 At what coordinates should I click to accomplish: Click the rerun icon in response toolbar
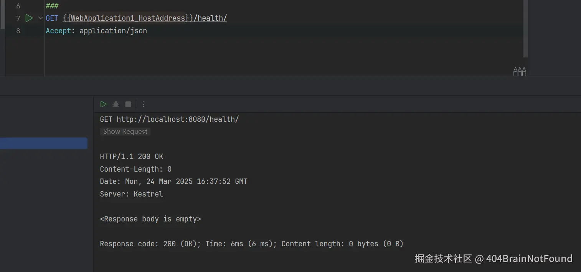[x=103, y=104]
